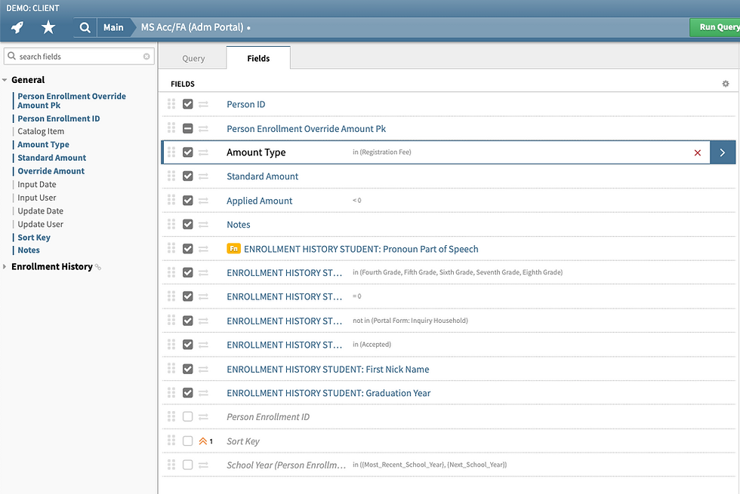Check the Sort Key checkbox
This screenshot has height=494, width=740.
[x=188, y=440]
